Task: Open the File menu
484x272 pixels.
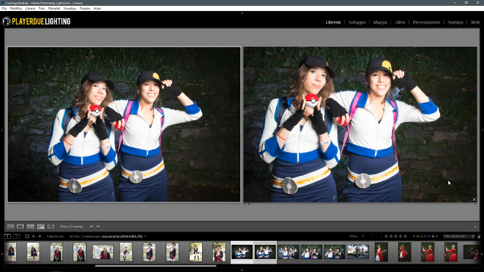Action: pyautogui.click(x=4, y=8)
